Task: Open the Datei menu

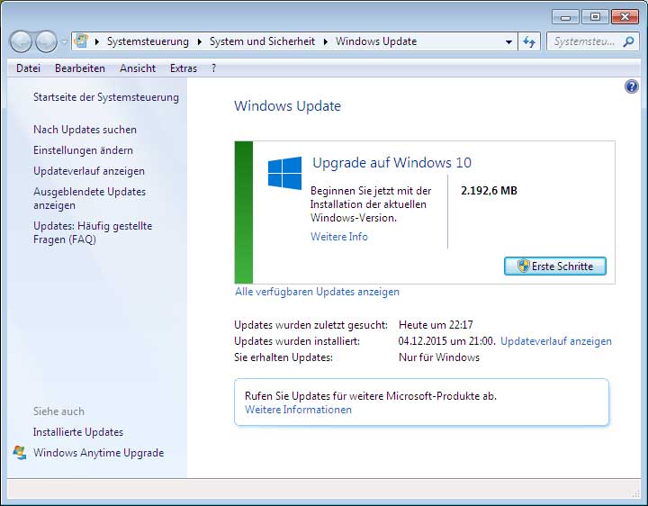Action: [x=28, y=68]
